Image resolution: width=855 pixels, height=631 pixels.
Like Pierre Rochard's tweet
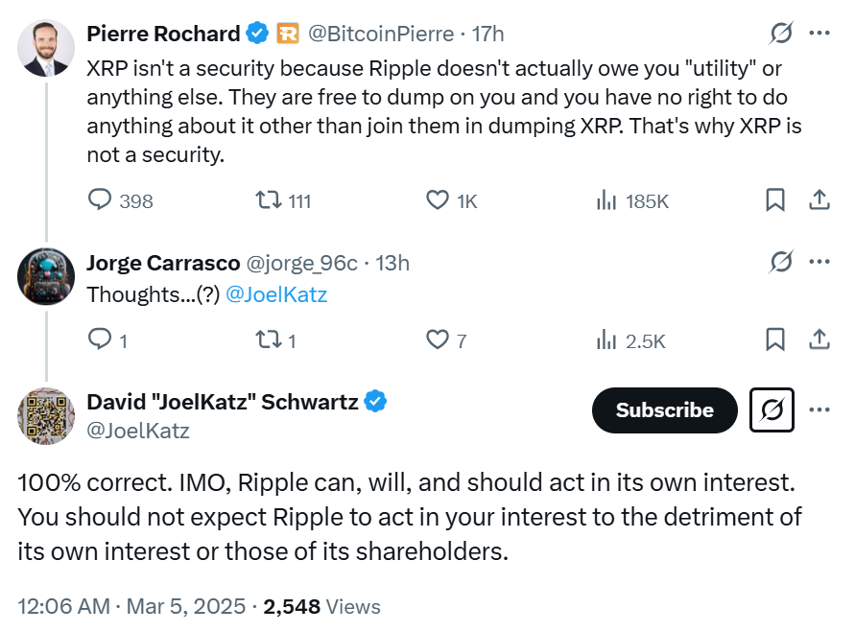[x=437, y=200]
